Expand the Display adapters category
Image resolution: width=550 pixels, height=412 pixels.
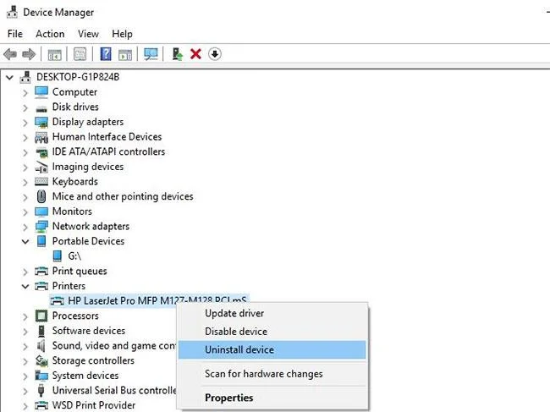pos(25,123)
